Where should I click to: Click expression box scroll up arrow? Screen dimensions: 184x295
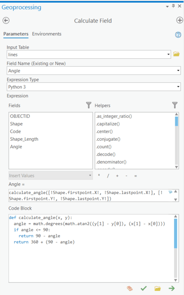[176, 191]
